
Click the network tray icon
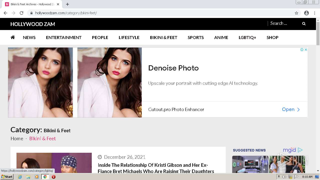pyautogui.click(x=290, y=177)
